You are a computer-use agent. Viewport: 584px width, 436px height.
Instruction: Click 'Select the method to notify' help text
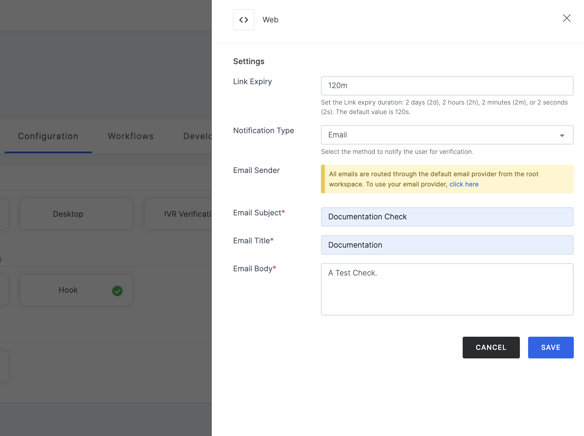397,152
